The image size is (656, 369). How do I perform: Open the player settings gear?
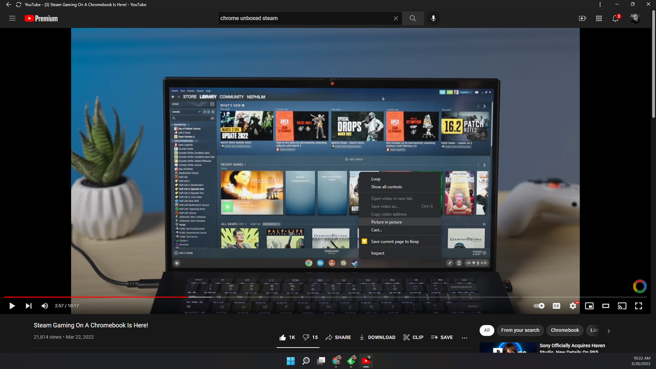(x=573, y=306)
